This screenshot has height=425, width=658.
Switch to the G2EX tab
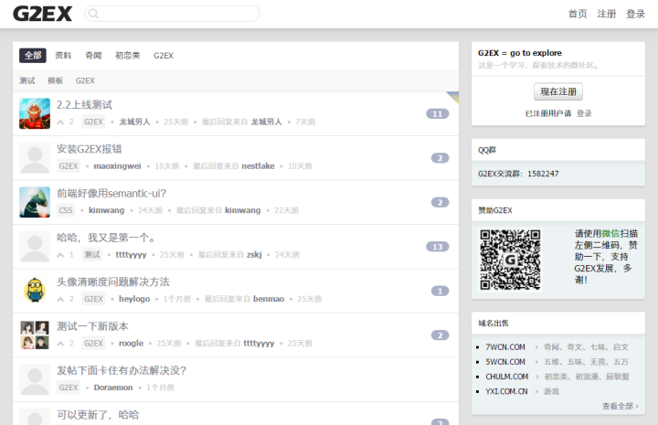tap(164, 56)
